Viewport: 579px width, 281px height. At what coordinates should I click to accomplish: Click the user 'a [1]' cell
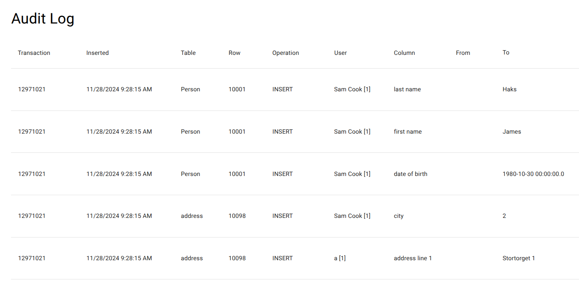340,258
